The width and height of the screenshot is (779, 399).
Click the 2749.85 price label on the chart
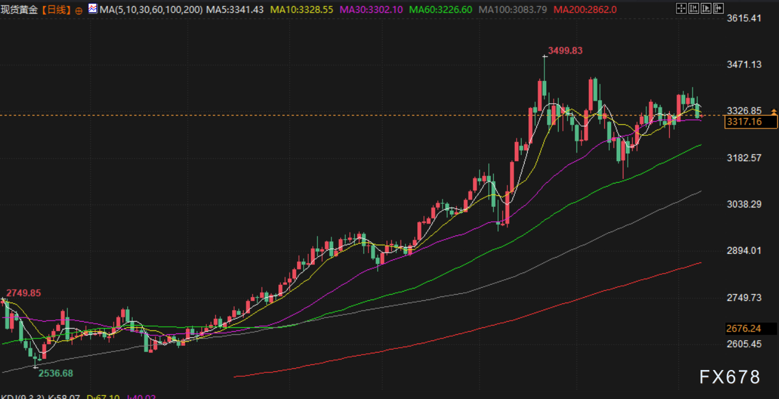(23, 293)
